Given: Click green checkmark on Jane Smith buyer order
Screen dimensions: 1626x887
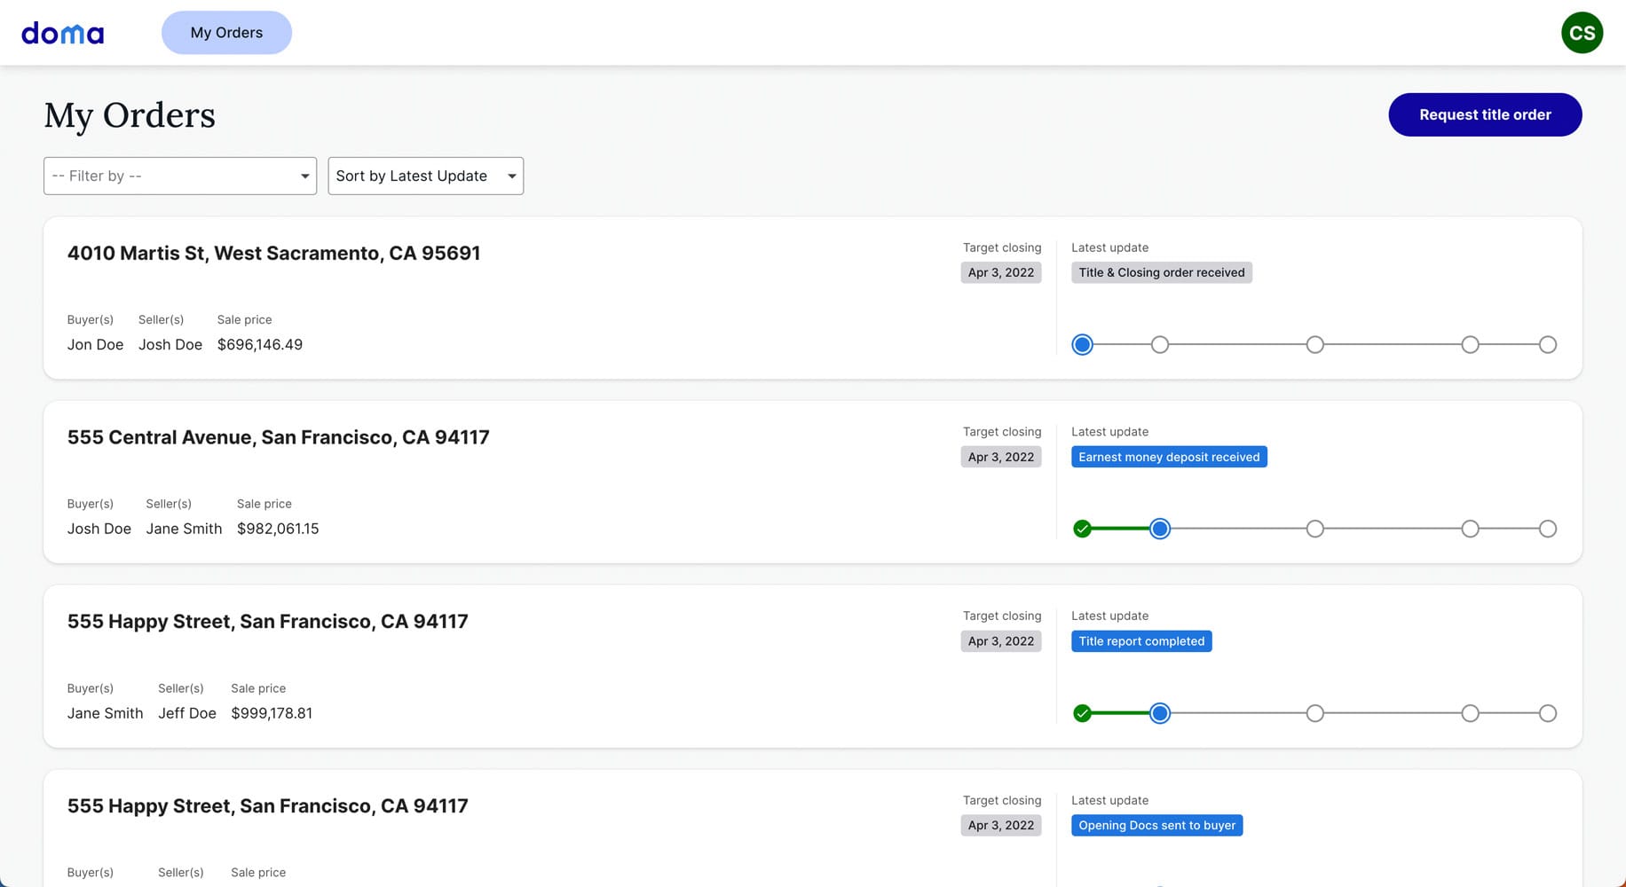Looking at the screenshot, I should [1082, 713].
